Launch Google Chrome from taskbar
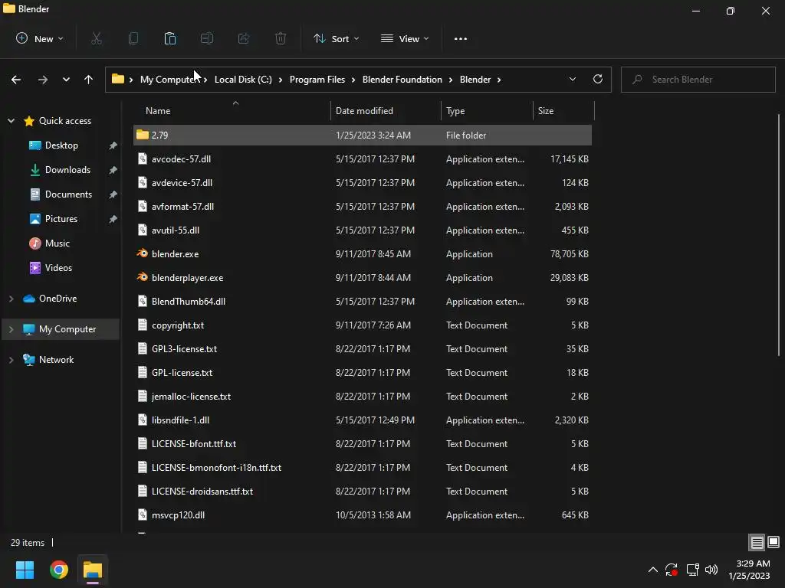Viewport: 785px width, 588px height. click(58, 570)
